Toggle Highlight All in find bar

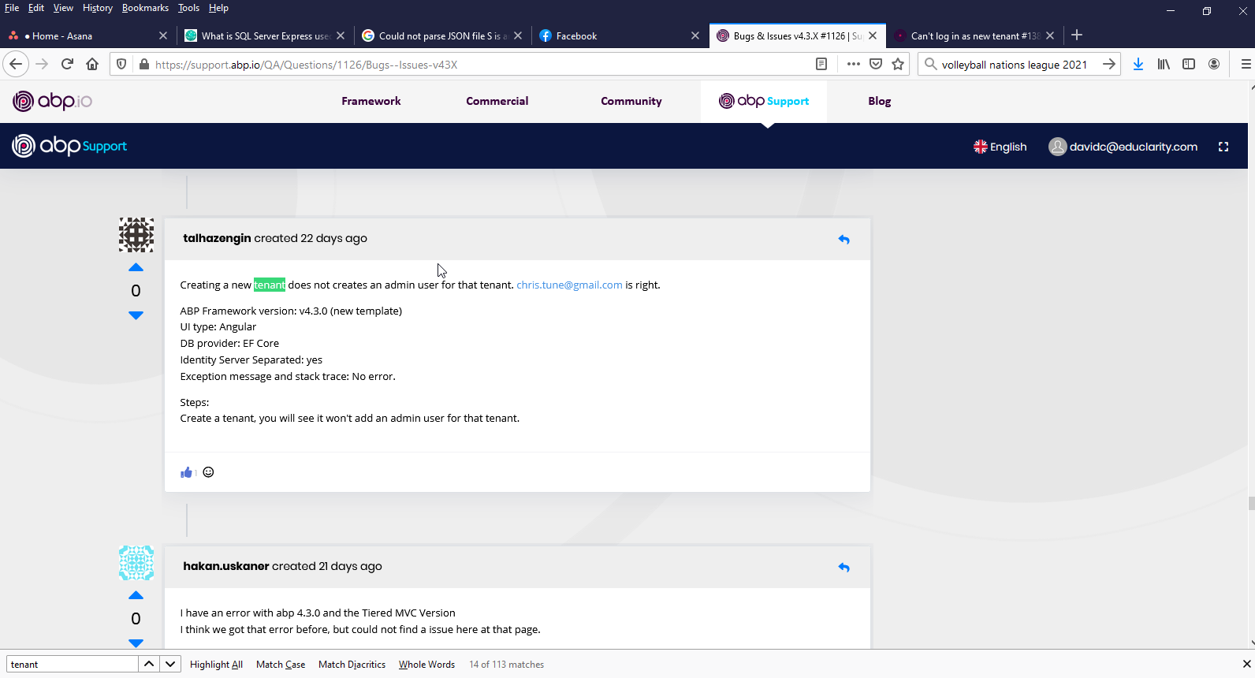[216, 665]
